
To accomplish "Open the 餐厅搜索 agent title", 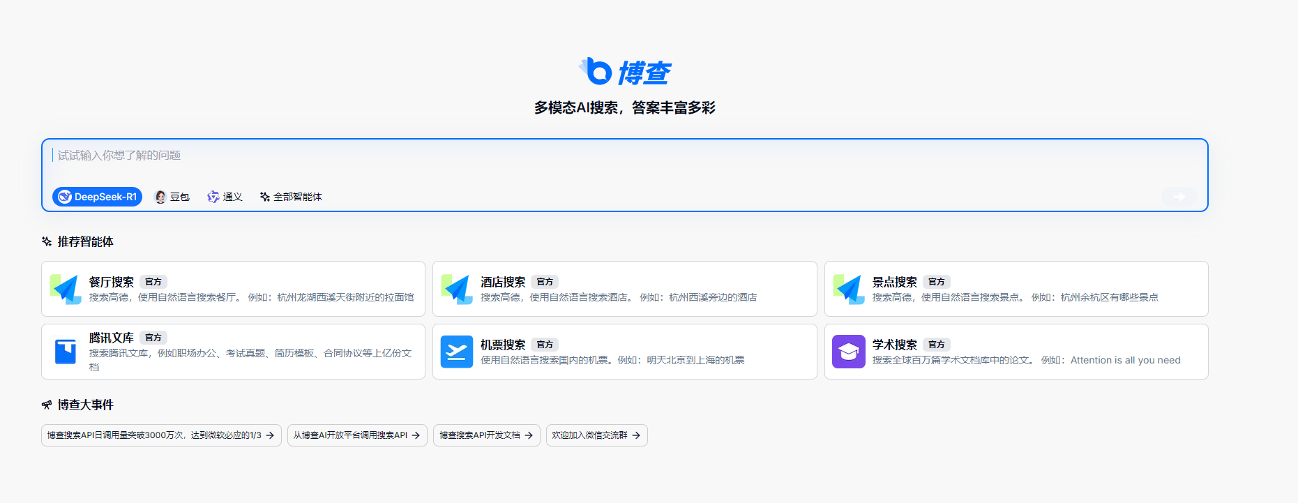I will click(x=112, y=282).
